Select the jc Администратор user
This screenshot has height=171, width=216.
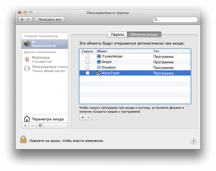coord(45,44)
